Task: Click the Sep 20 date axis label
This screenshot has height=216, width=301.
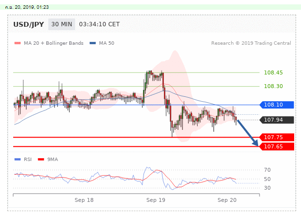Action: [227, 200]
